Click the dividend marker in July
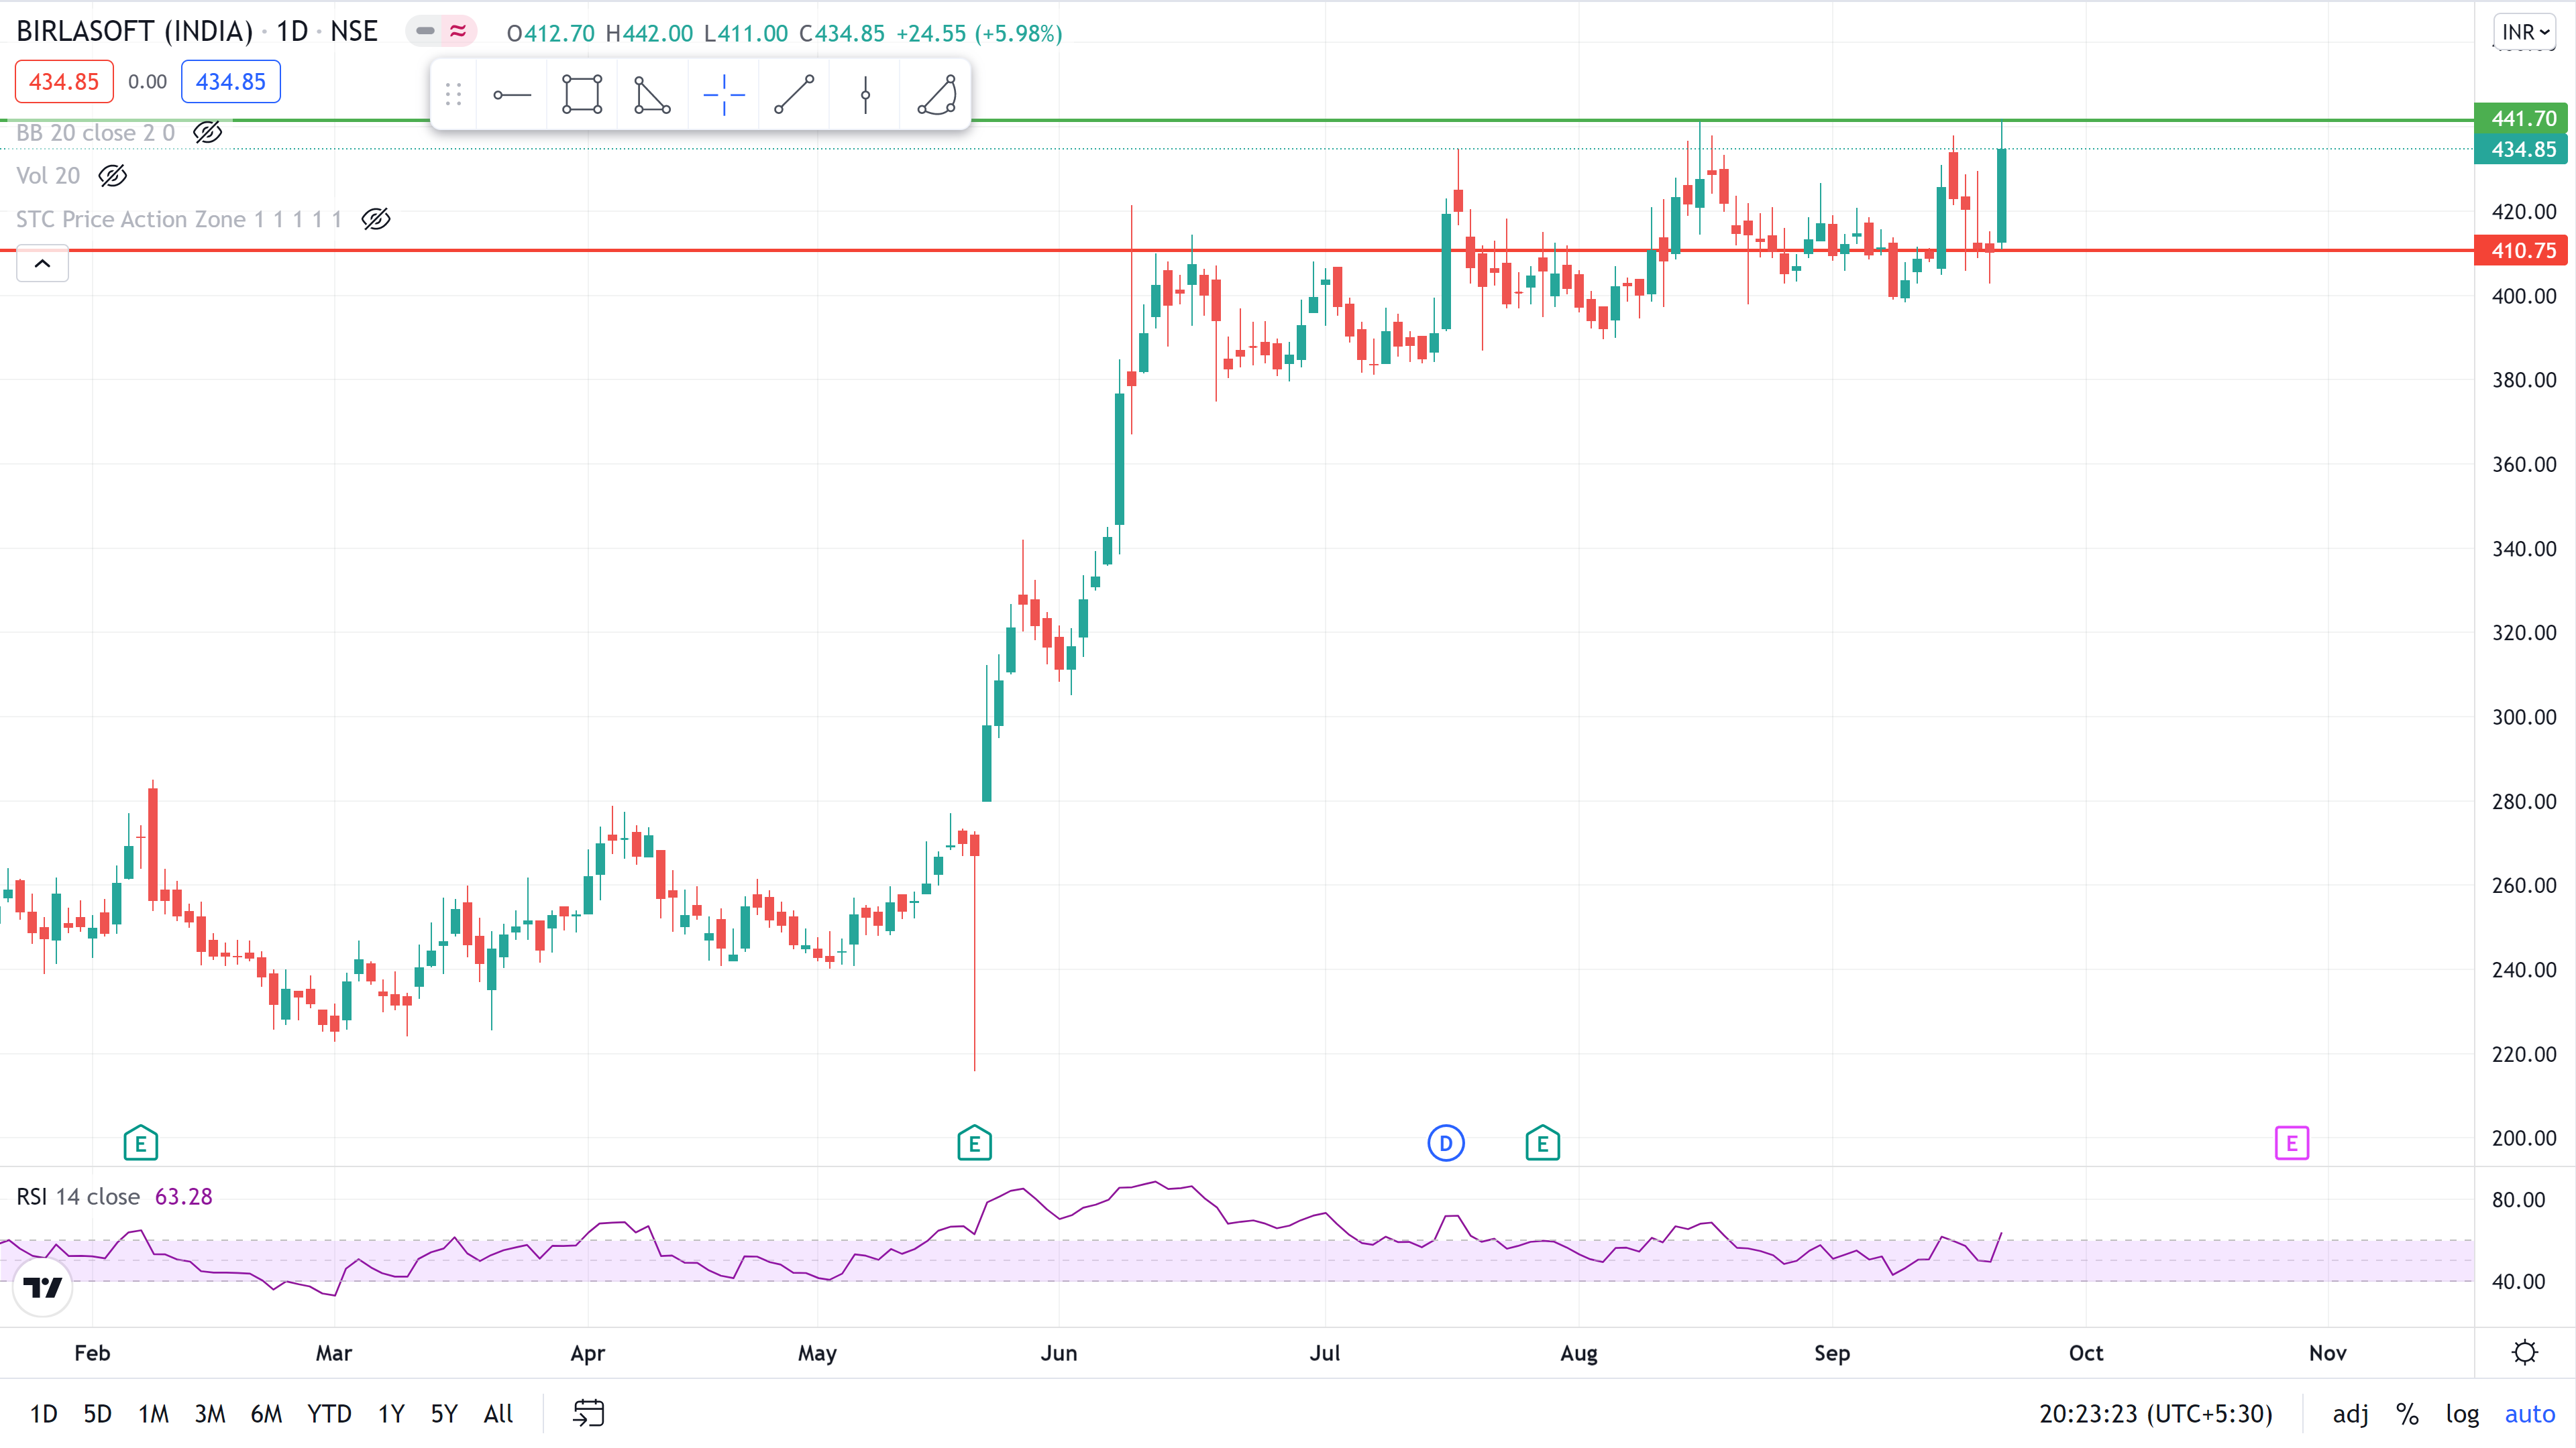Image resolution: width=2576 pixels, height=1448 pixels. click(x=1445, y=1142)
